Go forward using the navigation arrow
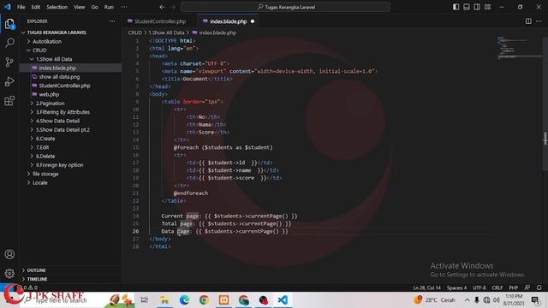548x308 pixels. click(x=173, y=7)
